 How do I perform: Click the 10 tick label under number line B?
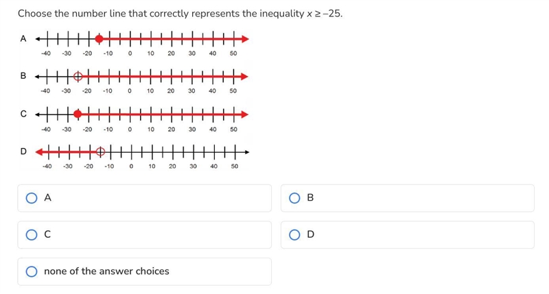150,91
